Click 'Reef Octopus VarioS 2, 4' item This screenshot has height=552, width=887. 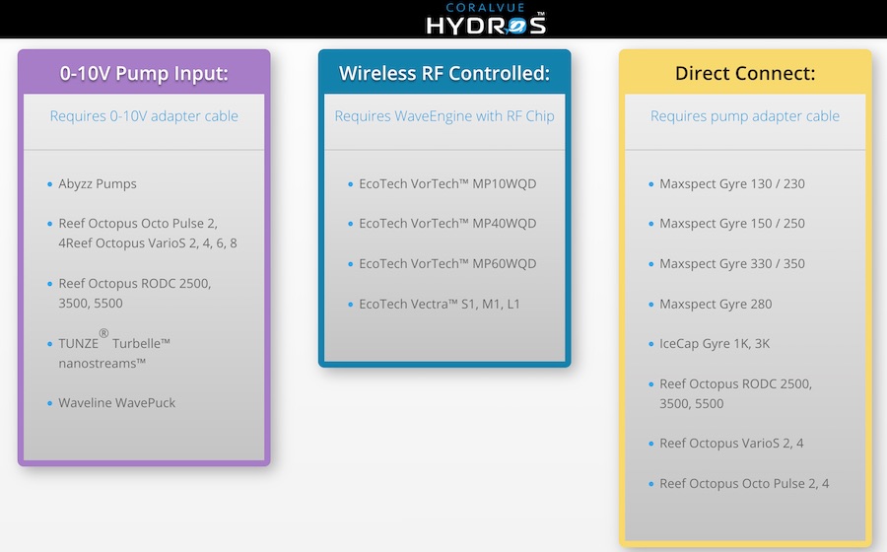point(731,443)
